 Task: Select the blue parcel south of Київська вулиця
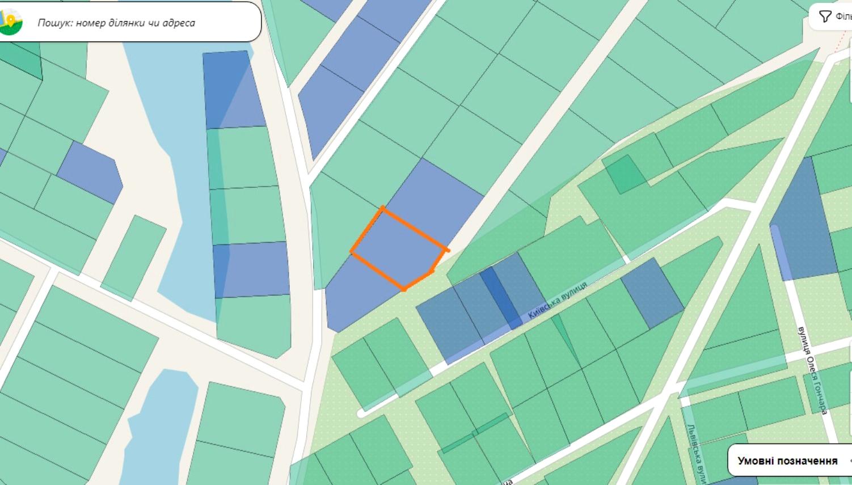click(652, 293)
